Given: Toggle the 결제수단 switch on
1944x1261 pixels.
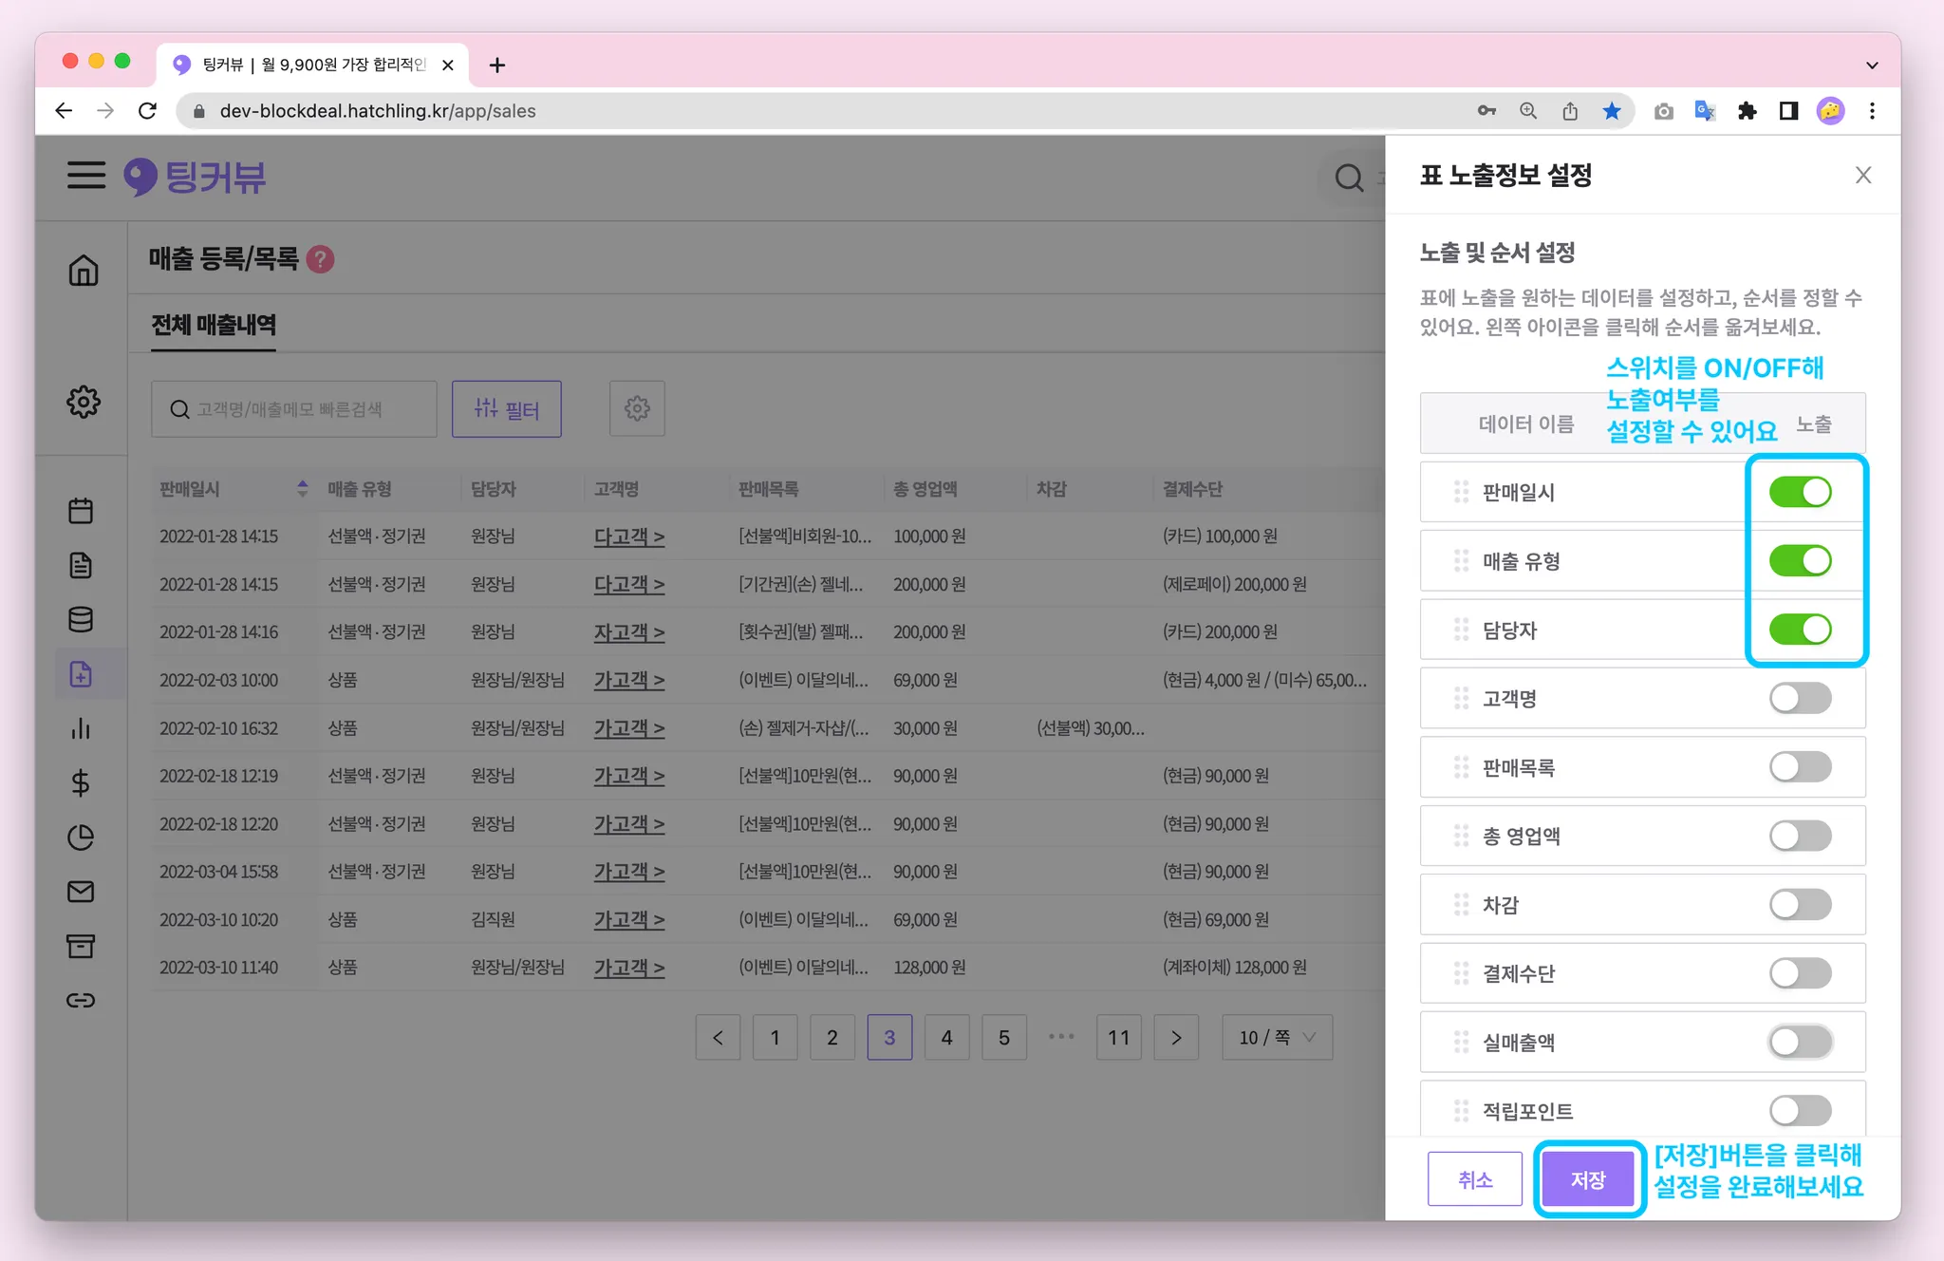Looking at the screenshot, I should pos(1800,973).
